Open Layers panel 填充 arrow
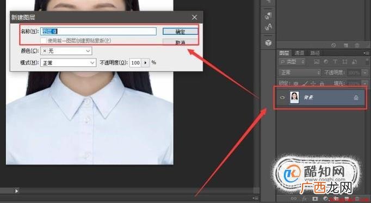Image resolution: width=371 pixels, height=203 pixels. [x=365, y=83]
